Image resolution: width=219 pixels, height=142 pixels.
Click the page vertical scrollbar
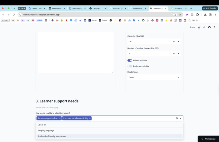218,89
